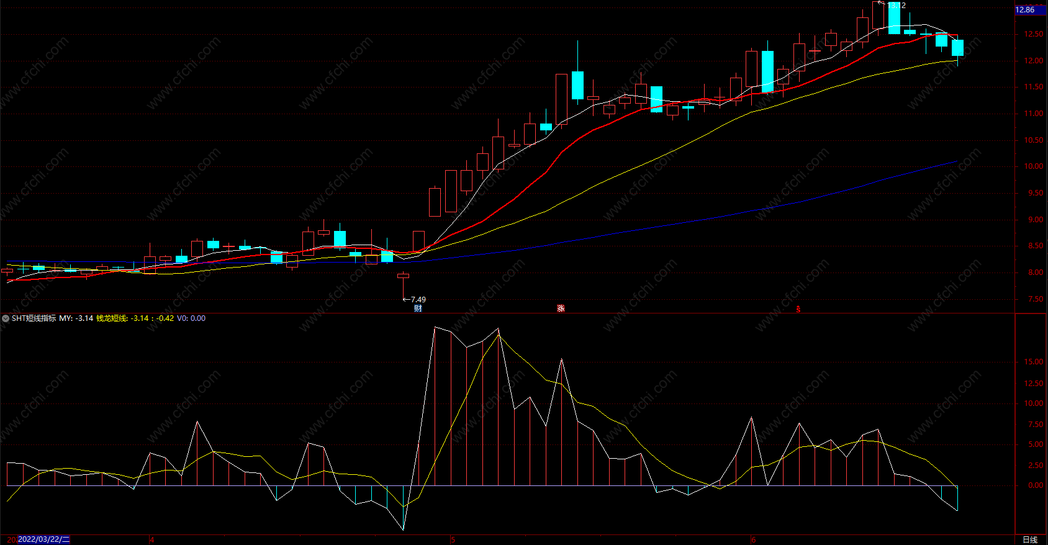
Task: Jump to month 5 marker on timeline
Action: 453,540
